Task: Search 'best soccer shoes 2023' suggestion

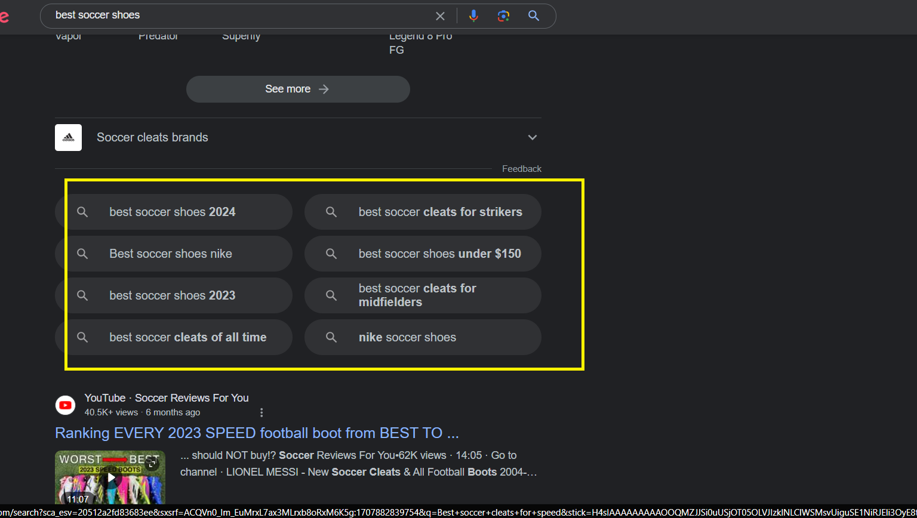Action: click(174, 295)
